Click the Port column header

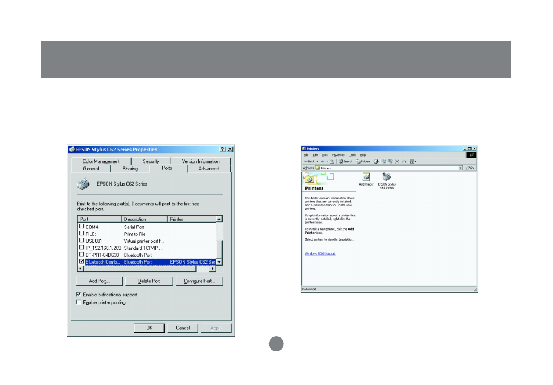(x=100, y=219)
